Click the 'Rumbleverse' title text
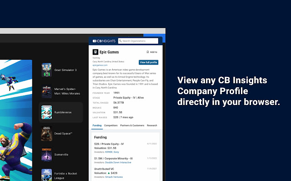Image resolution: width=291 pixels, height=181 pixels. point(63,112)
